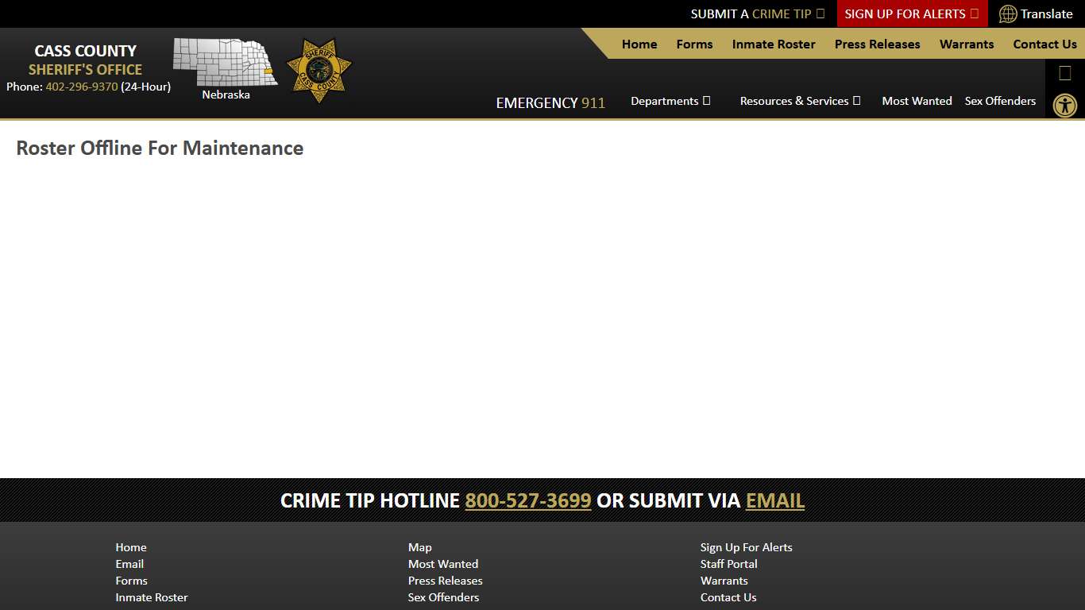Switch to the Press Releases nav item
1085x610 pixels.
pyautogui.click(x=877, y=44)
